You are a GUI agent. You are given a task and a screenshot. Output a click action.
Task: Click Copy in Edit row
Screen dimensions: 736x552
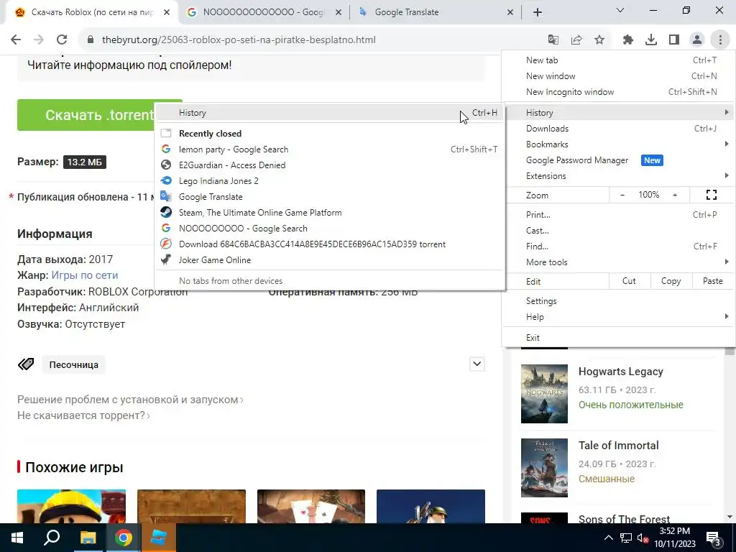tap(671, 281)
